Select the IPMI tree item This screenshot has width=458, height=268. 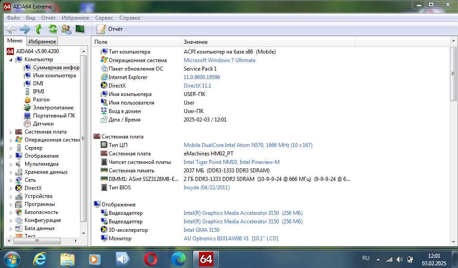pos(38,92)
